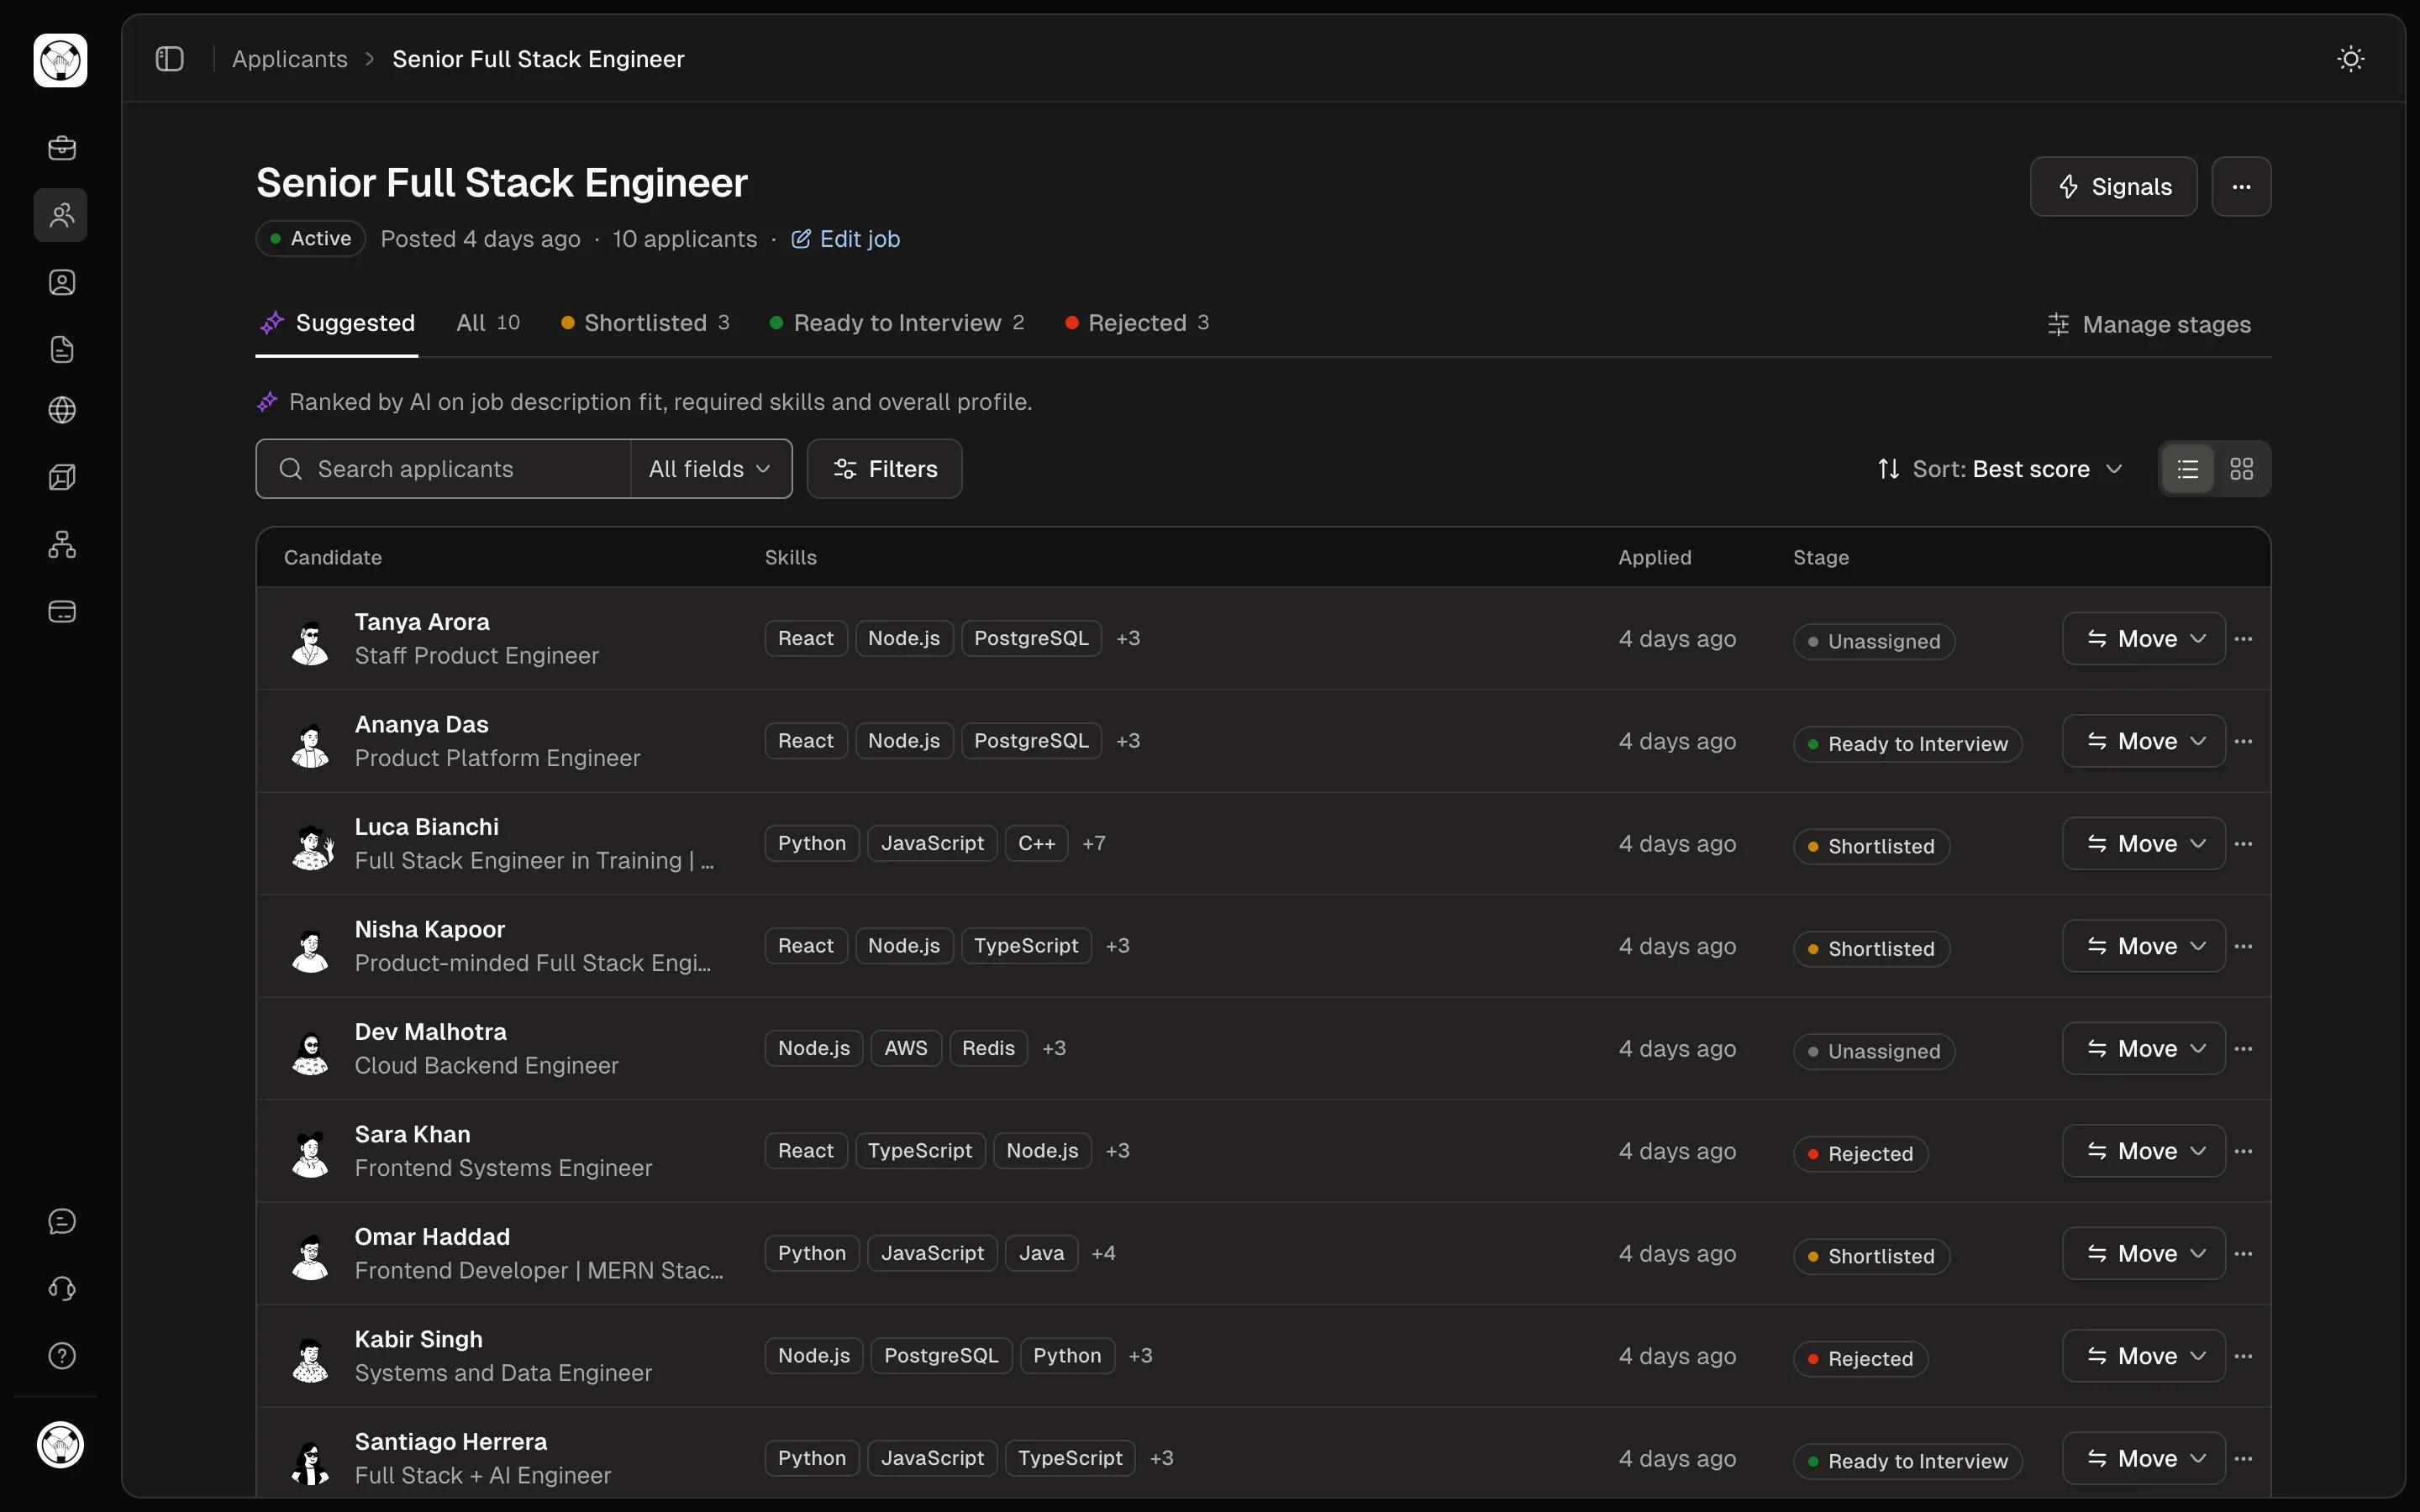Click Manage stages
Viewport: 2420px width, 1512px height.
pos(2149,325)
